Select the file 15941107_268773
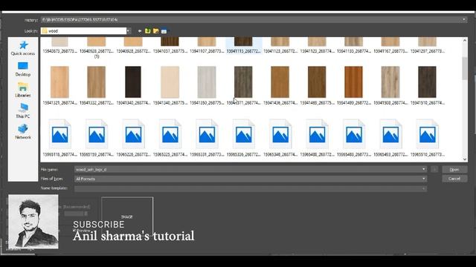Viewport: 476px width, 267px height. [207, 45]
